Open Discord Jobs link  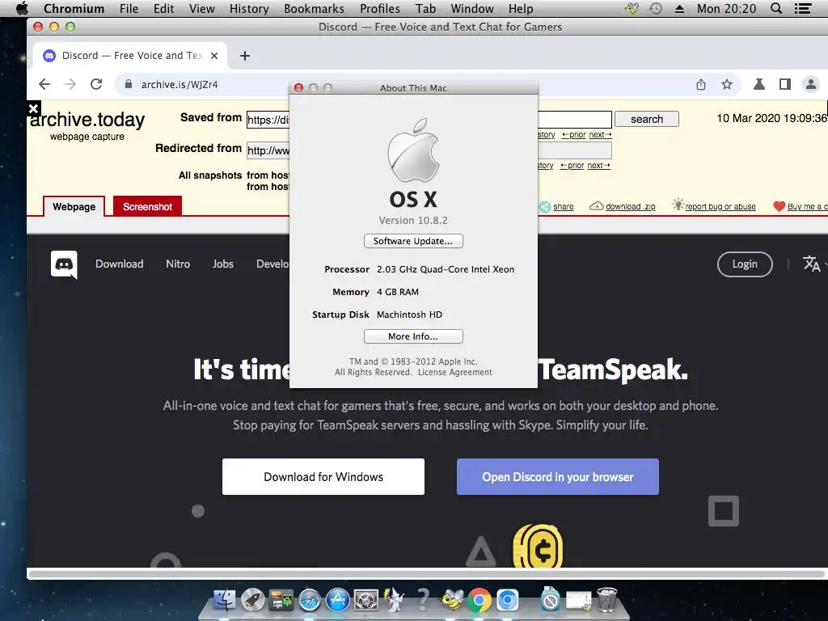(223, 264)
